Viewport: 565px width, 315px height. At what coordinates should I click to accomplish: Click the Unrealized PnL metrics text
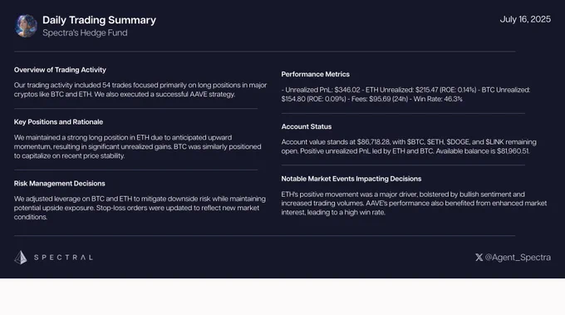tap(405, 95)
